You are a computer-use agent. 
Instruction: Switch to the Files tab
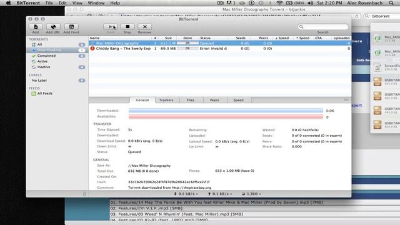pyautogui.click(x=190, y=100)
